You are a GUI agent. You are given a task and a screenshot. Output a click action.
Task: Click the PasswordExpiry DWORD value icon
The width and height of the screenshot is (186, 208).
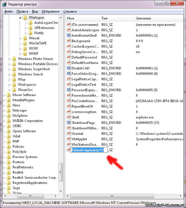pyautogui.click(x=68, y=90)
